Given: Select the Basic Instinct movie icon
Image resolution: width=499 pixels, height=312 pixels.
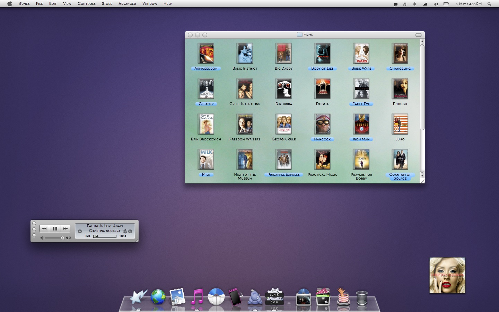Looking at the screenshot, I should [x=245, y=53].
